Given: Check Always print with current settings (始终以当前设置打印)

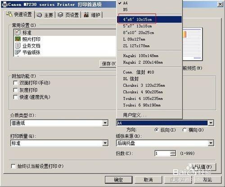Looking at the screenshot, I should click(13, 166).
